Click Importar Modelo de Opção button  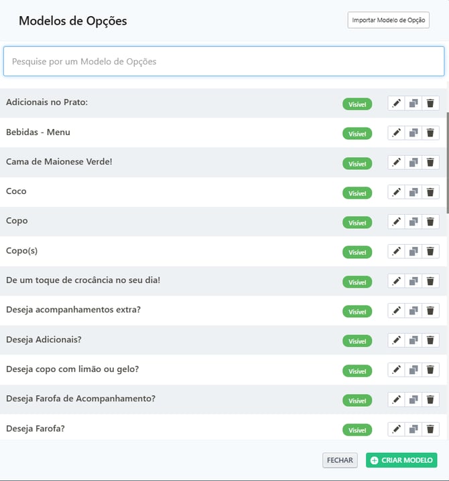tap(388, 21)
